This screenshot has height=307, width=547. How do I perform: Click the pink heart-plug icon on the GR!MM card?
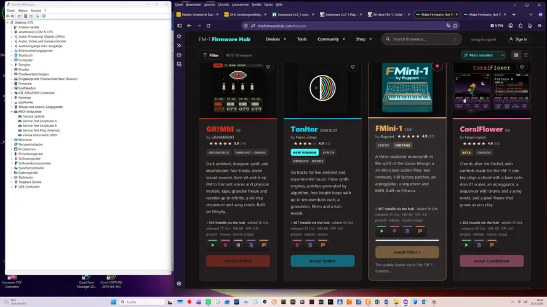point(225,245)
